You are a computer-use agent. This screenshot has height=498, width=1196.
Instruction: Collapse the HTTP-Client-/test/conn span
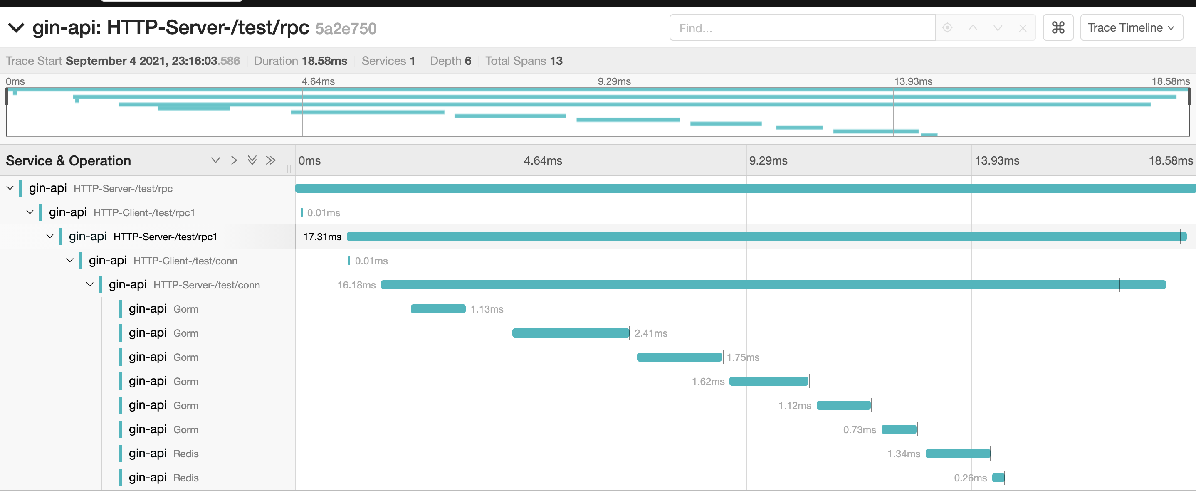click(x=70, y=260)
